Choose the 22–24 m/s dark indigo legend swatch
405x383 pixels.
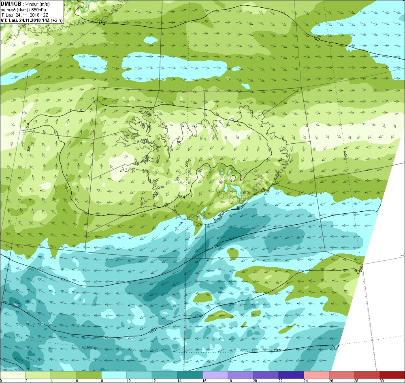[291, 375]
